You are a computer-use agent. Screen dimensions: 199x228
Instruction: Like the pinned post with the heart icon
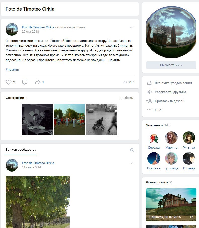(x=9, y=82)
